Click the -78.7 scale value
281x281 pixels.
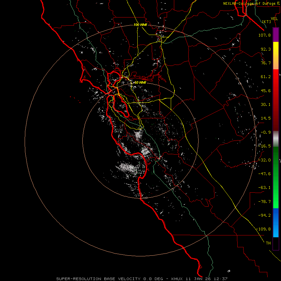(264, 202)
